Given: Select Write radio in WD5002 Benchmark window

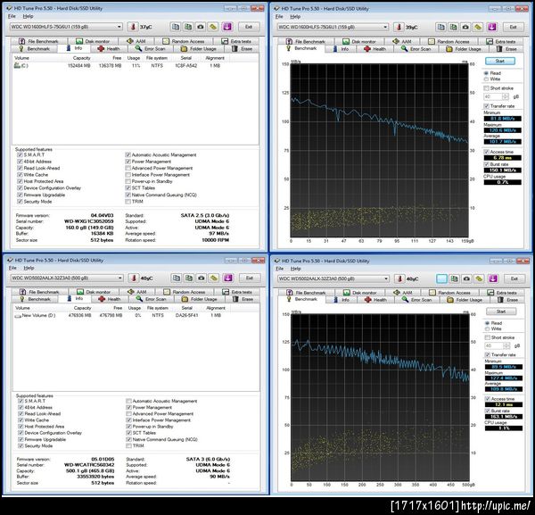Looking at the screenshot, I should click(487, 328).
